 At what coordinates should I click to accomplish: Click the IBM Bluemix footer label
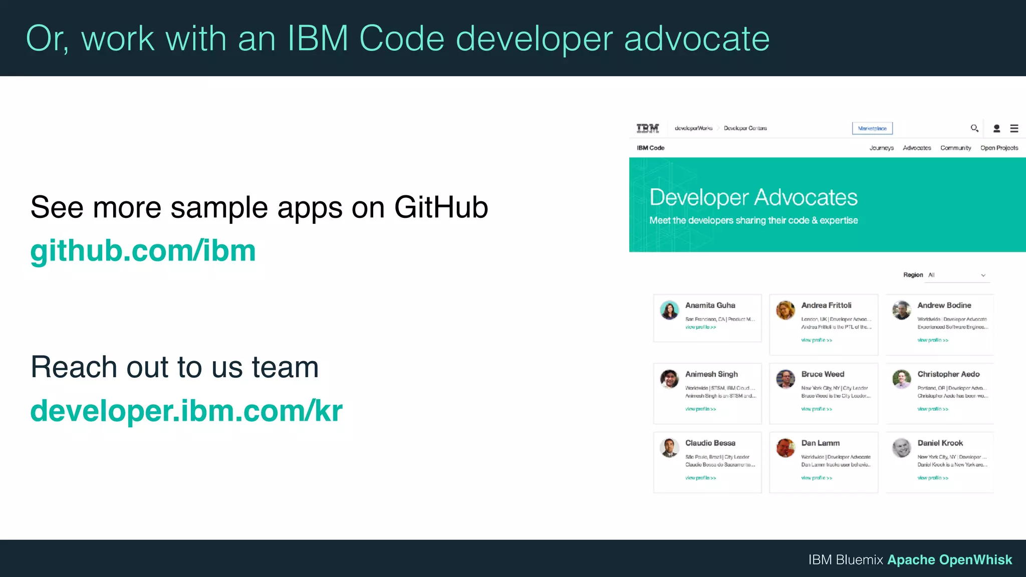(846, 559)
